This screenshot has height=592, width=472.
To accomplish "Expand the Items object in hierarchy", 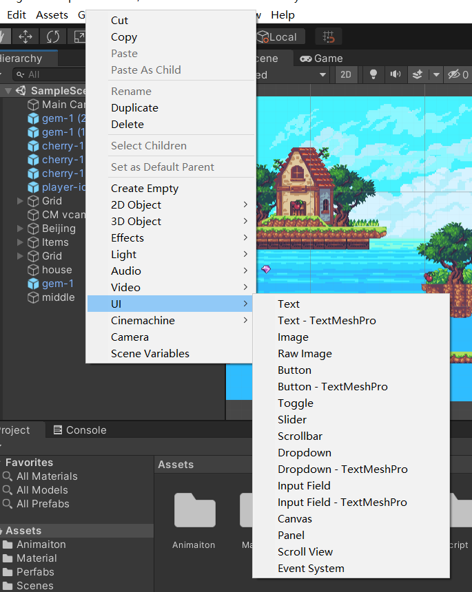I will (x=20, y=242).
